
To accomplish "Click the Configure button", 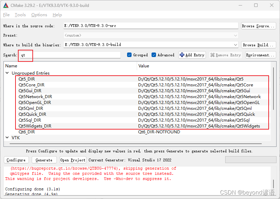I will (x=16, y=160).
